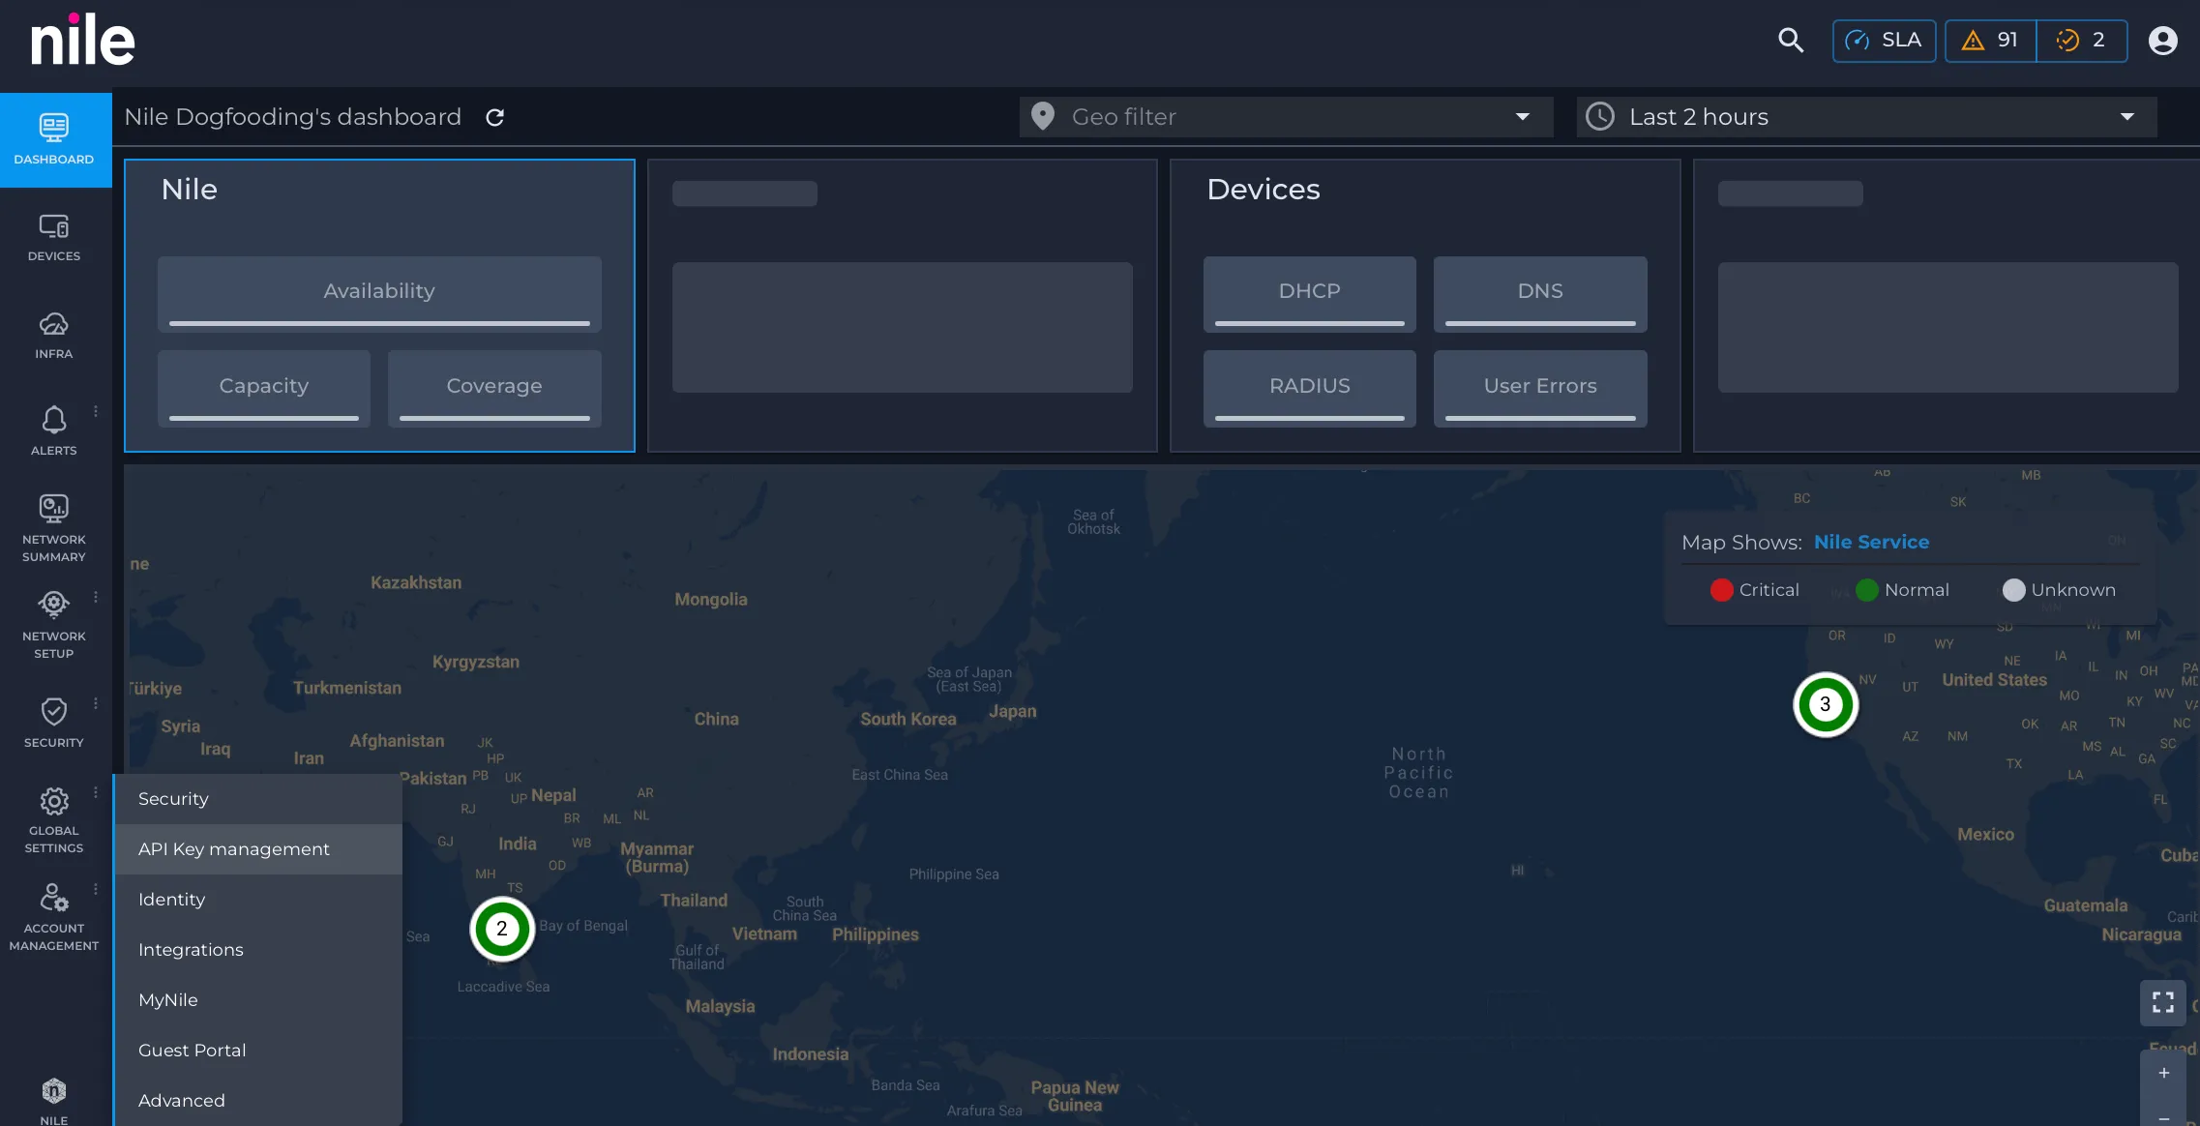The width and height of the screenshot is (2200, 1126).
Task: Toggle the map fullscreen icon
Action: 2163,1001
